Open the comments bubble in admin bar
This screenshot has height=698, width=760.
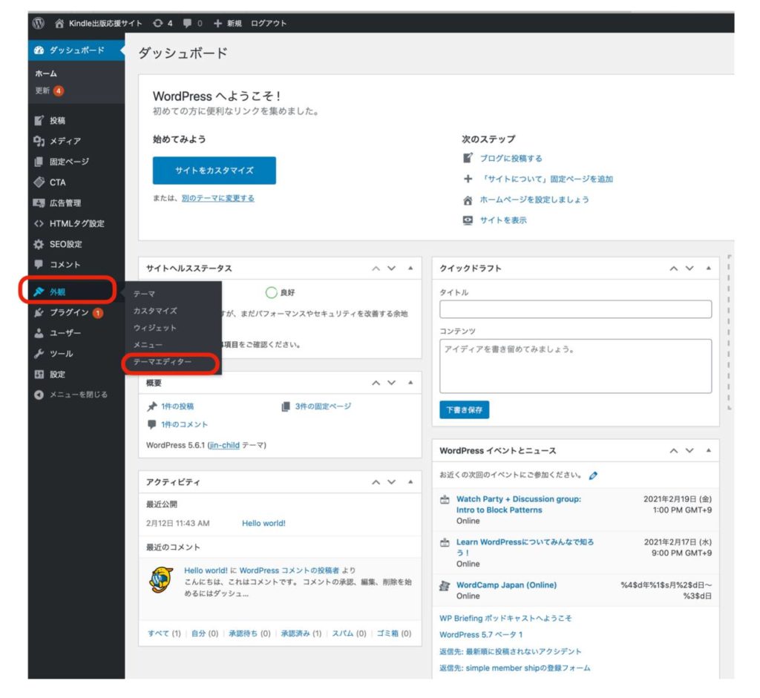[187, 23]
